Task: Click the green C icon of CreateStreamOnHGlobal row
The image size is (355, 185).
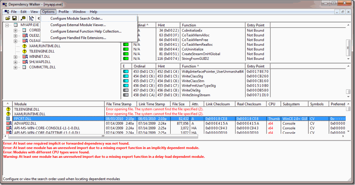Action: coord(126,54)
